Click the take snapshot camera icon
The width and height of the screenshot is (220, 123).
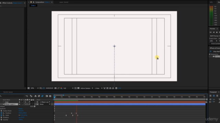56,88
